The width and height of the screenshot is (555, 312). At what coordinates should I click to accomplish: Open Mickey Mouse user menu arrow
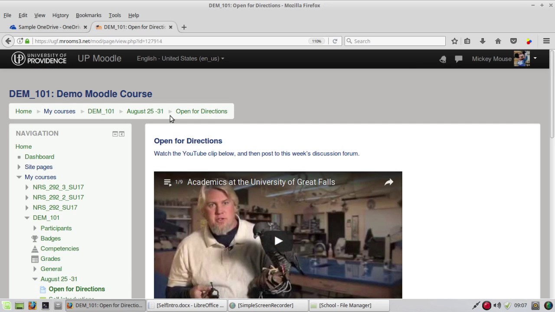click(535, 58)
